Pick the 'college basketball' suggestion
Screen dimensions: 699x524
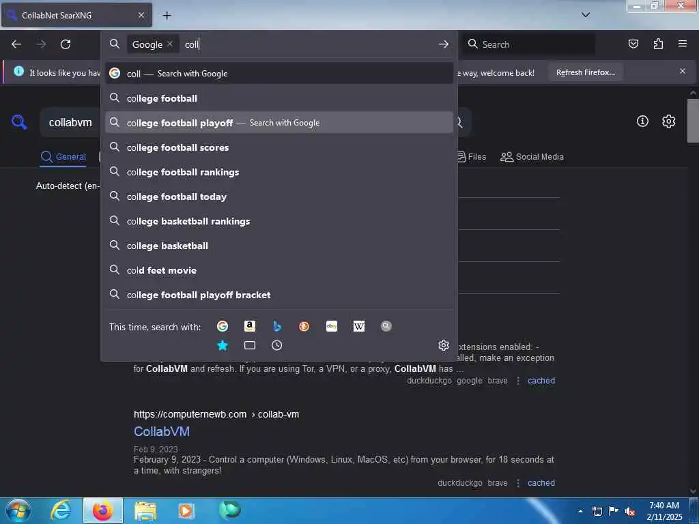click(279, 245)
